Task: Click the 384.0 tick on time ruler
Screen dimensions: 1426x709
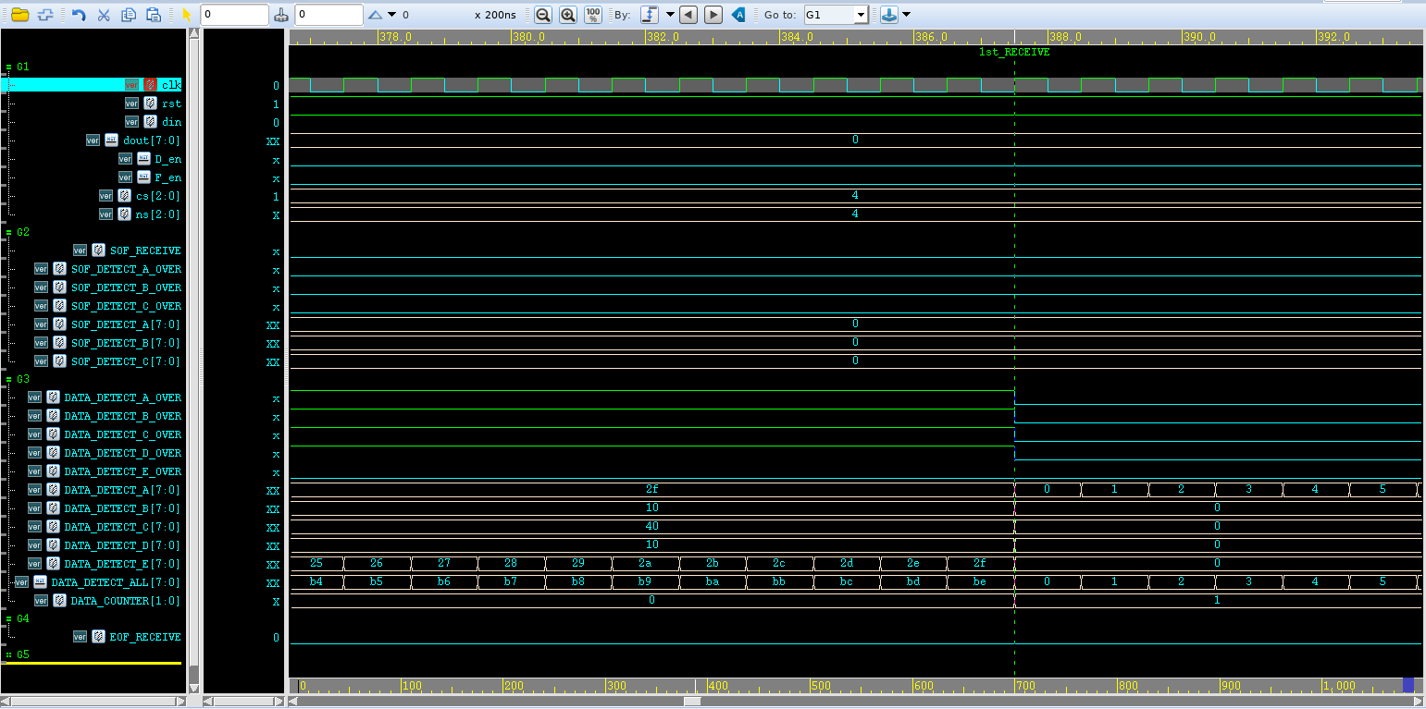Action: [x=797, y=37]
